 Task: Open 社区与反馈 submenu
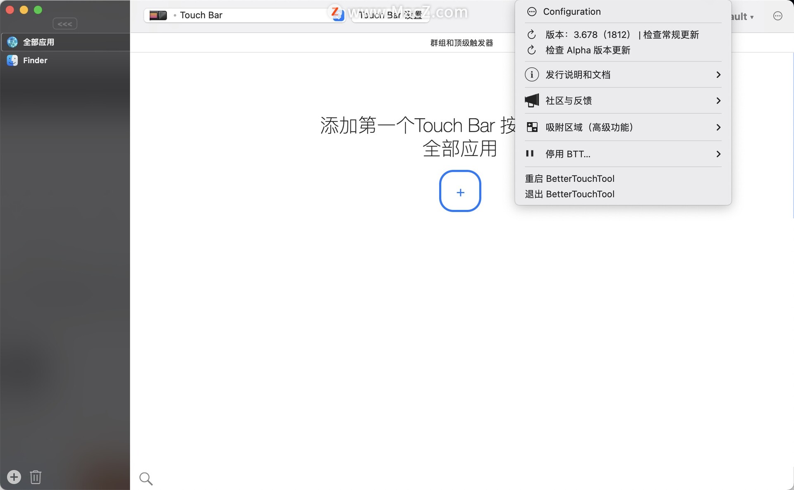pos(623,101)
